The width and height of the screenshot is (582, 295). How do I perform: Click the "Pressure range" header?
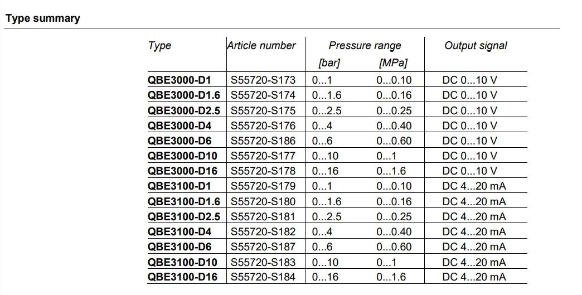tap(365, 46)
